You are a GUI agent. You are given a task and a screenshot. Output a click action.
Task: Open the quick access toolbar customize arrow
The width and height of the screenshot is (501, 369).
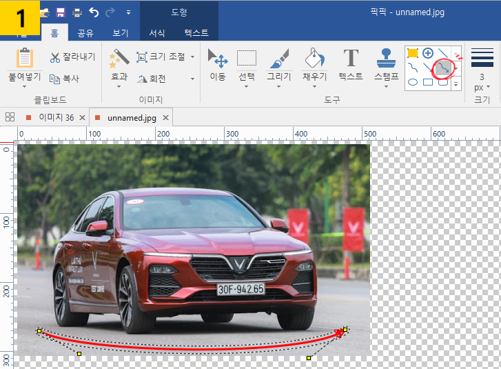[x=128, y=12]
